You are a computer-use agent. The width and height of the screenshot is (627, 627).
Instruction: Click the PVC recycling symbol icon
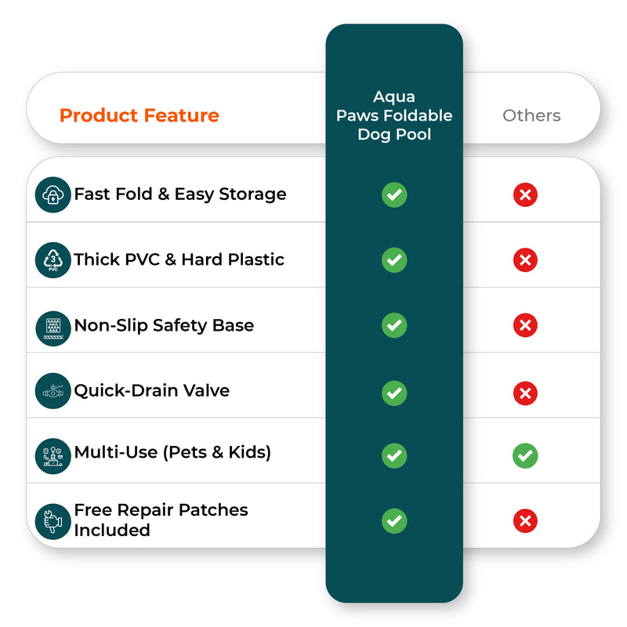(53, 260)
